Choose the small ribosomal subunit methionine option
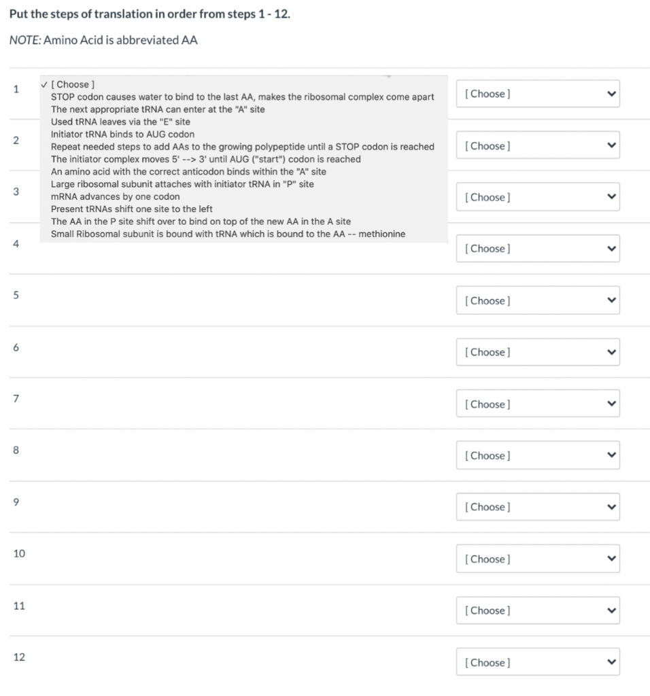The image size is (650, 696). (226, 233)
